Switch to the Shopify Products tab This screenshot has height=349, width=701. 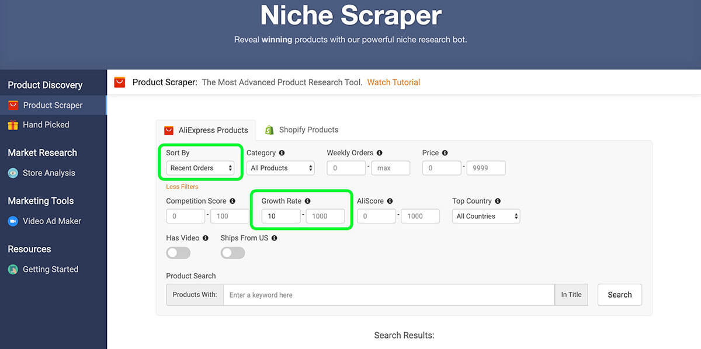click(301, 130)
